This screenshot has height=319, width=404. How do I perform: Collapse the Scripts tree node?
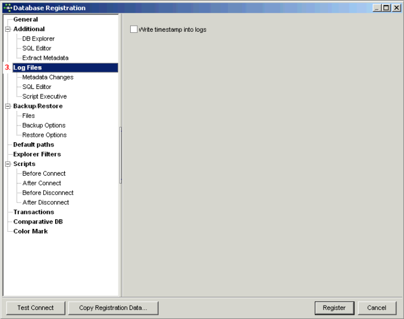pos(8,164)
